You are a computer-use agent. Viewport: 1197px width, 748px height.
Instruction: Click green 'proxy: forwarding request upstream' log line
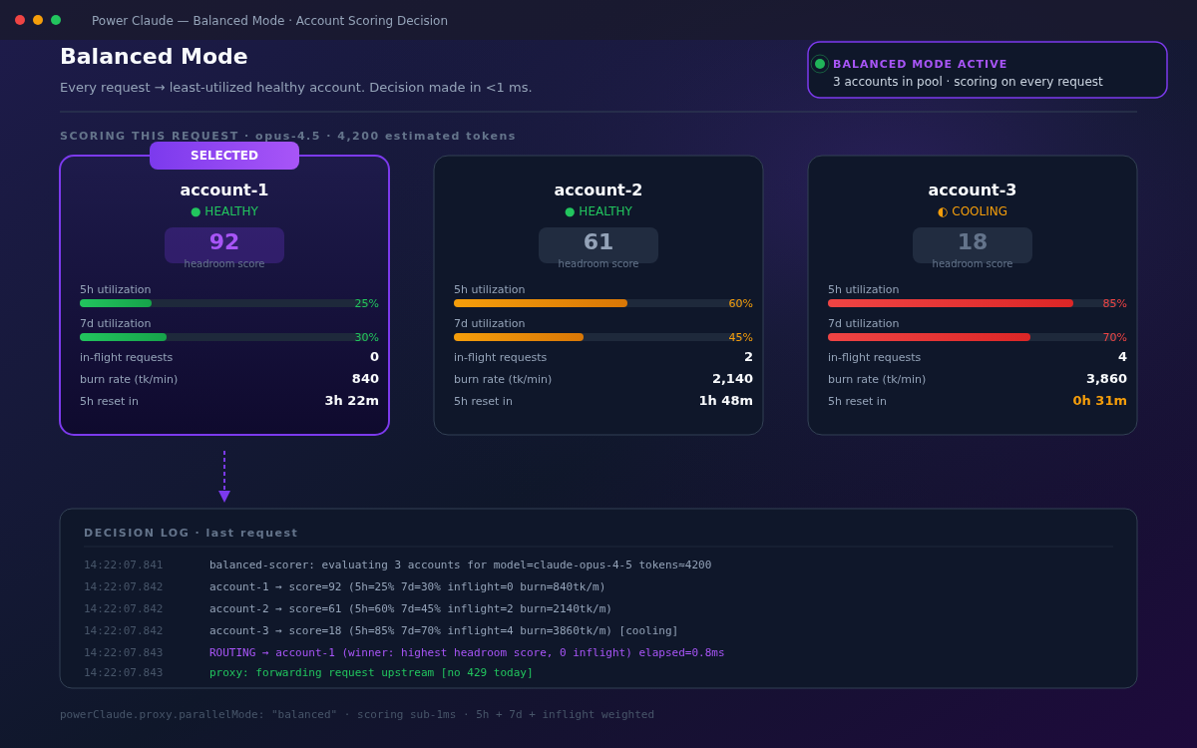click(371, 672)
